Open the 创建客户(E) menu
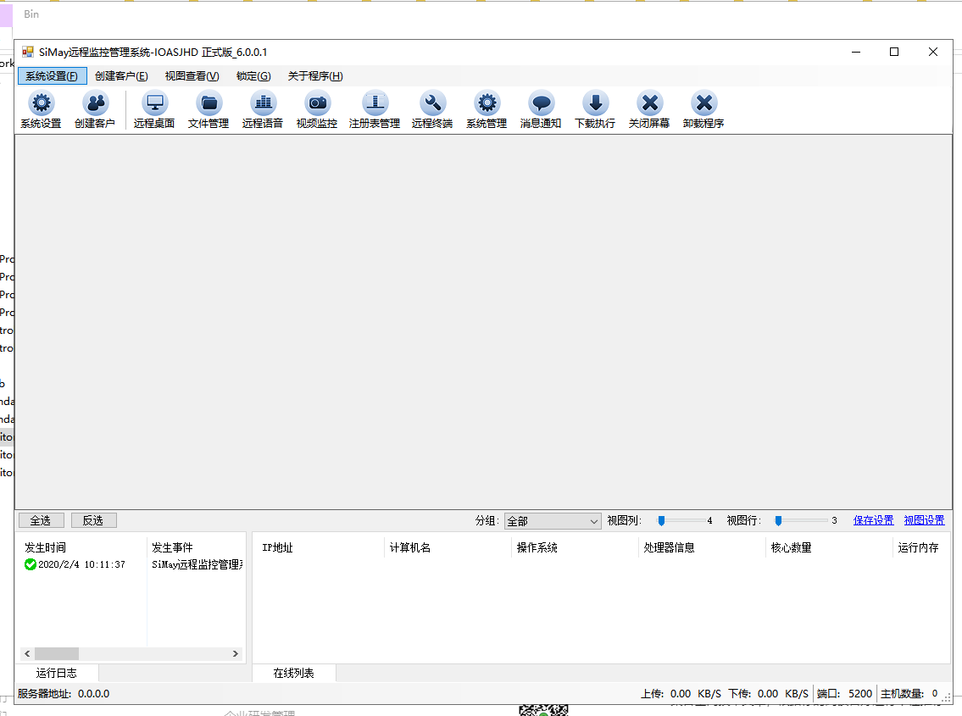The height and width of the screenshot is (716, 962). pos(121,76)
